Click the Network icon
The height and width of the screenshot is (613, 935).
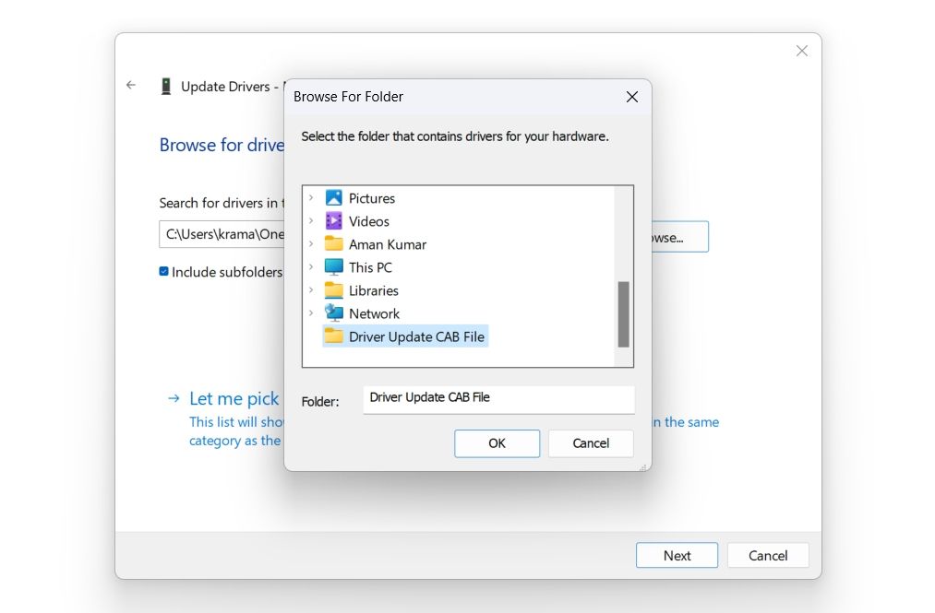(x=333, y=312)
